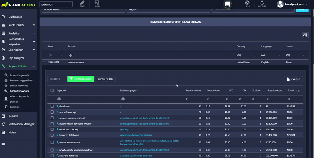Open the Edit project pencil icon
The height and width of the screenshot is (158, 314).
click(82, 3)
